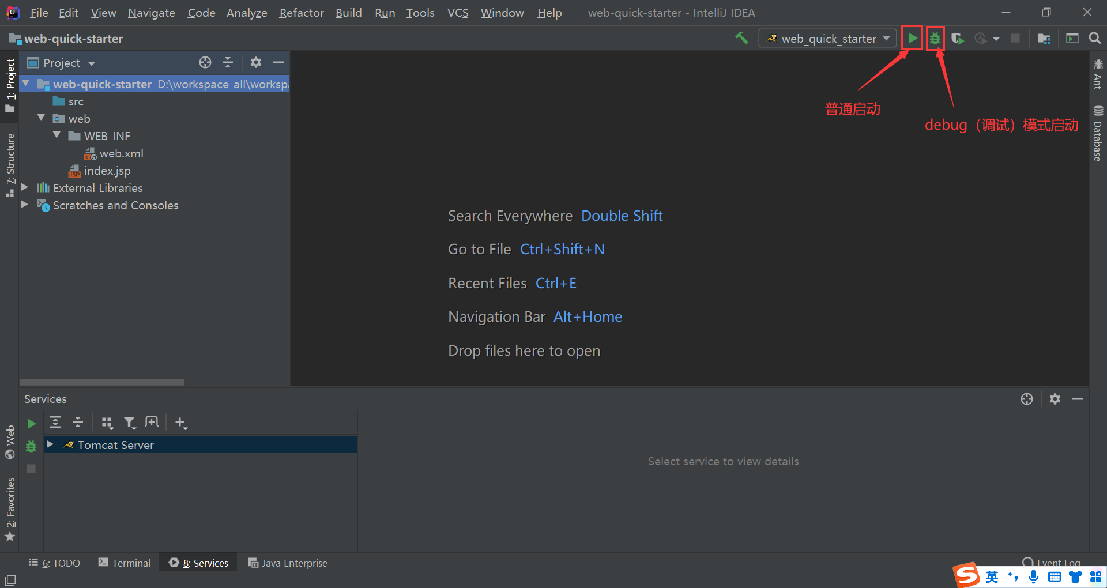
Task: Open the Java Enterprise tool tab
Action: pos(288,563)
